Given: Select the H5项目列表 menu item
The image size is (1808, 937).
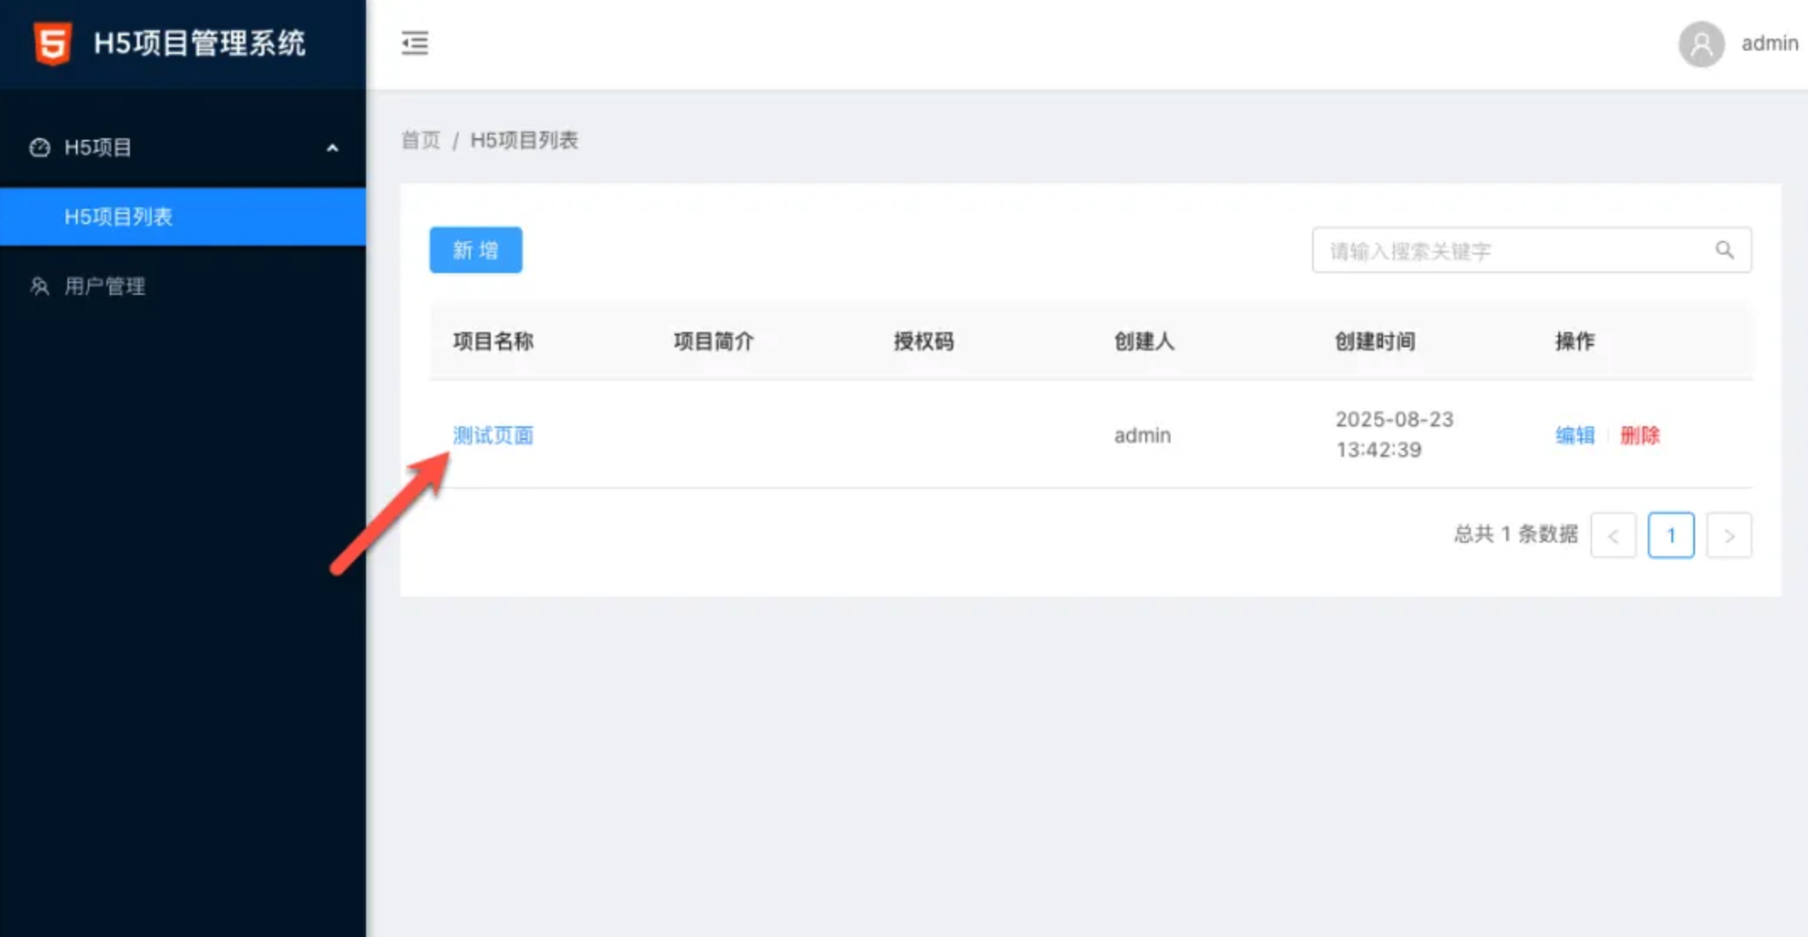Looking at the screenshot, I should click(118, 217).
